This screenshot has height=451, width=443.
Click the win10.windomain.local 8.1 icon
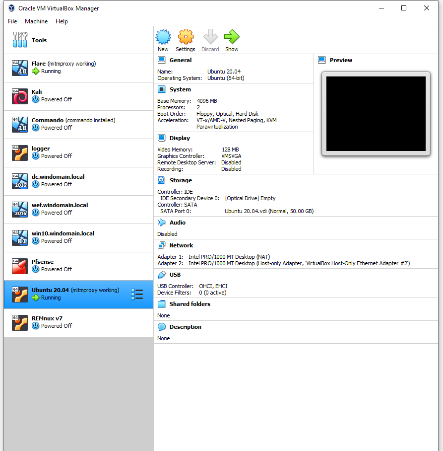[x=20, y=238]
